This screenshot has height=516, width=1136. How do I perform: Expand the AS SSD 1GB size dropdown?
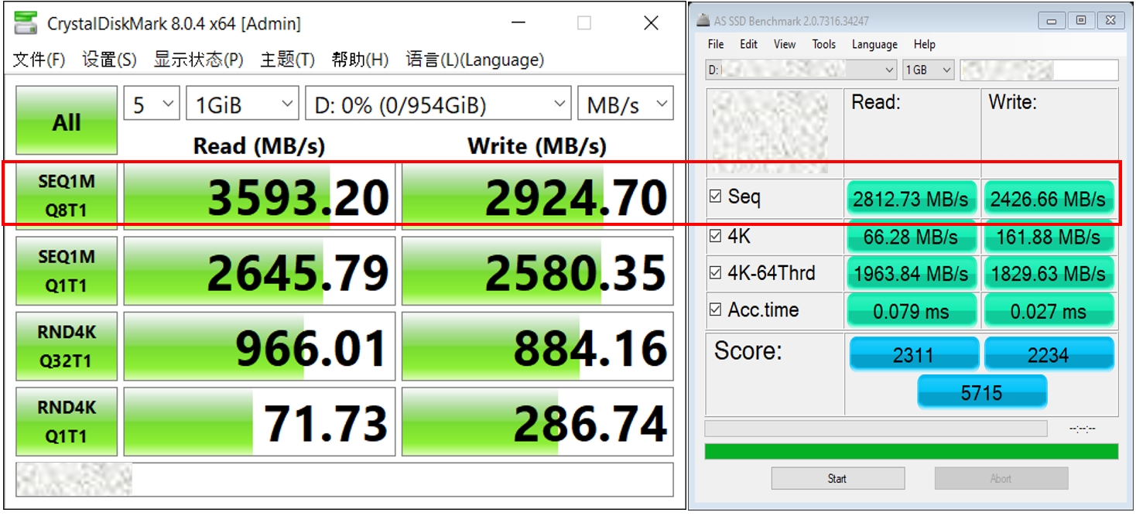(929, 70)
